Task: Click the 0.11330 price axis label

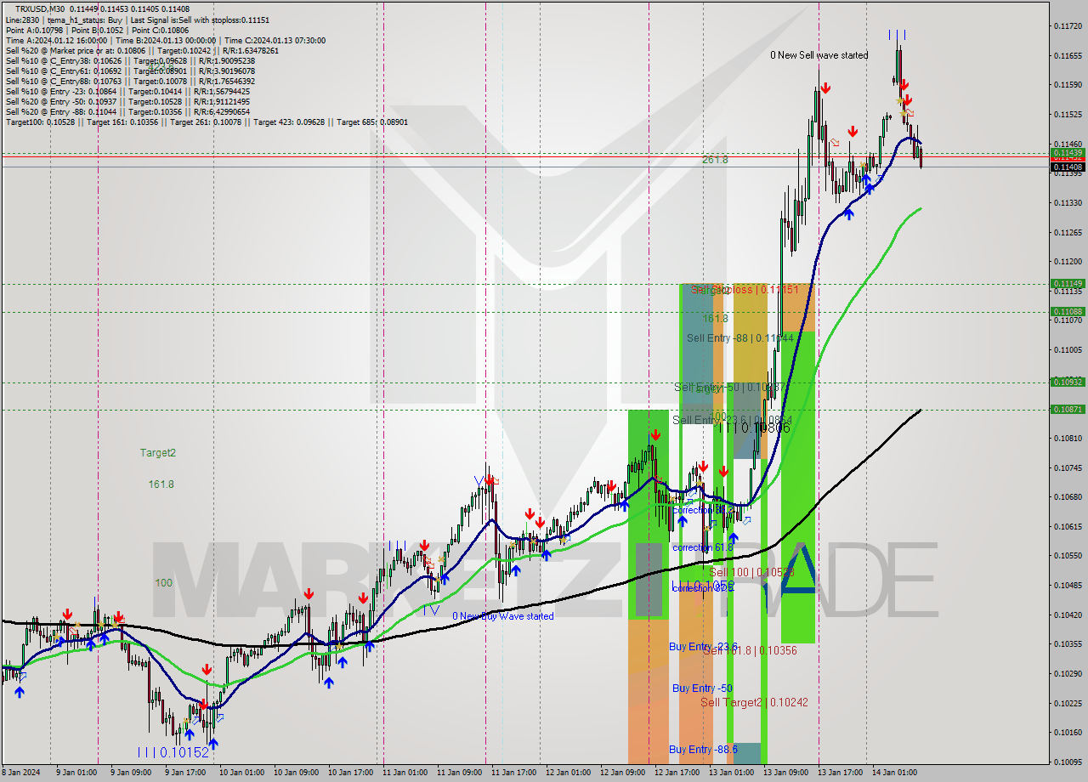Action: [1068, 202]
